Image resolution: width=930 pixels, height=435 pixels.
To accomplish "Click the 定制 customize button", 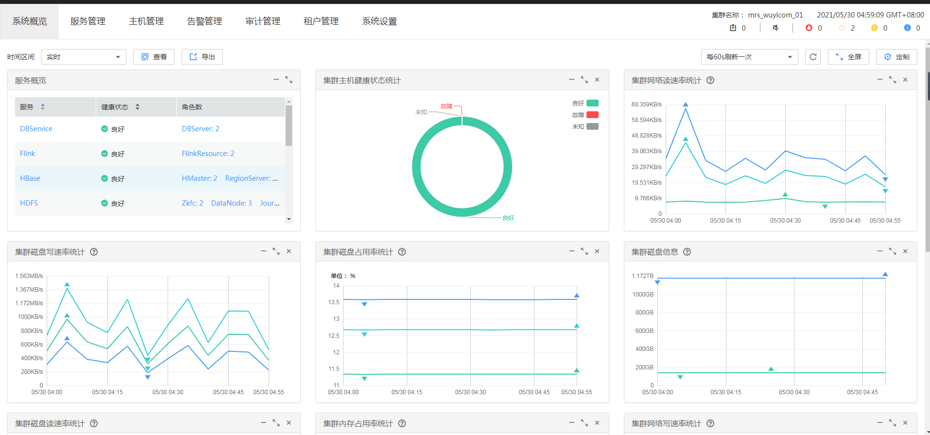I will tap(896, 57).
